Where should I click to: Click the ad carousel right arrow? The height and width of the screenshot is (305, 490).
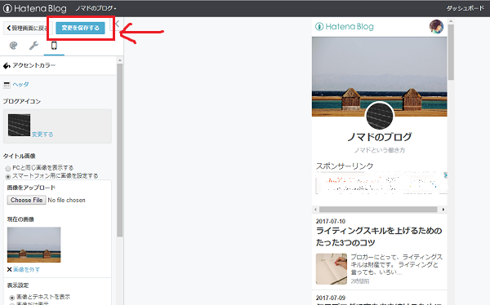(443, 209)
